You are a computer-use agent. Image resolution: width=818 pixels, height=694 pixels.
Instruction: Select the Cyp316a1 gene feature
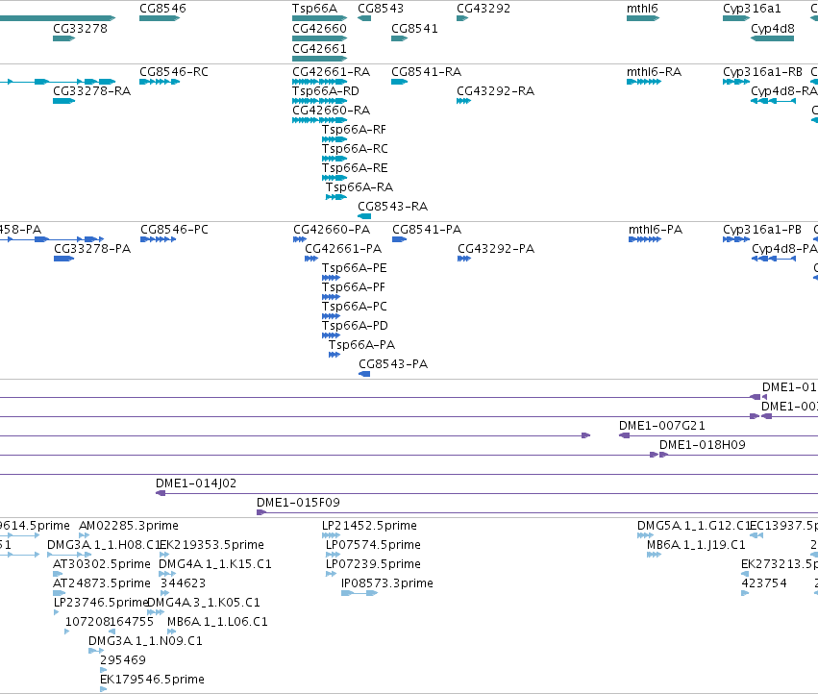point(736,18)
